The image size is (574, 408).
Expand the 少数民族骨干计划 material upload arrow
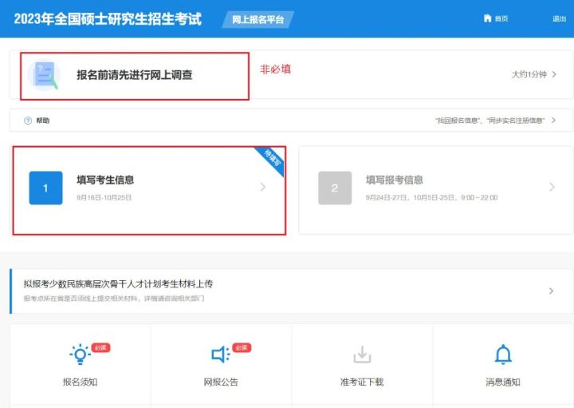tap(551, 291)
